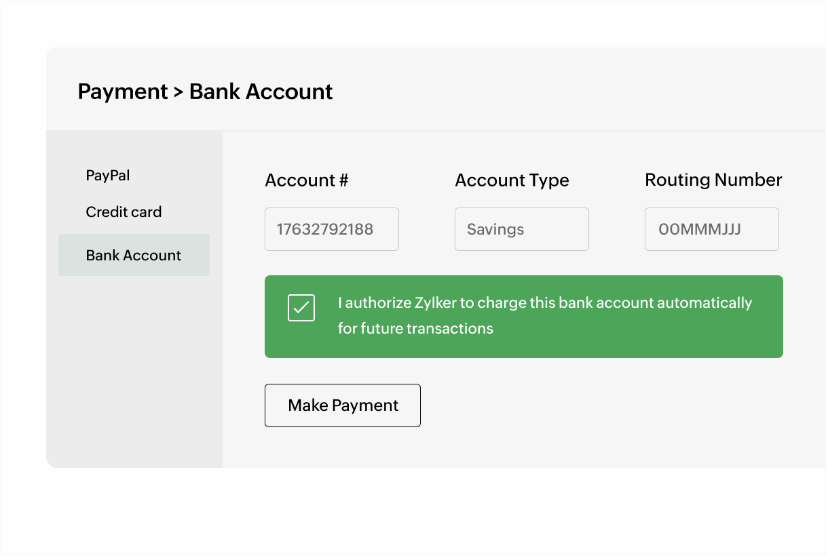
Task: Uncheck the Zylker automatic charge authorization checkbox
Action: coord(301,308)
